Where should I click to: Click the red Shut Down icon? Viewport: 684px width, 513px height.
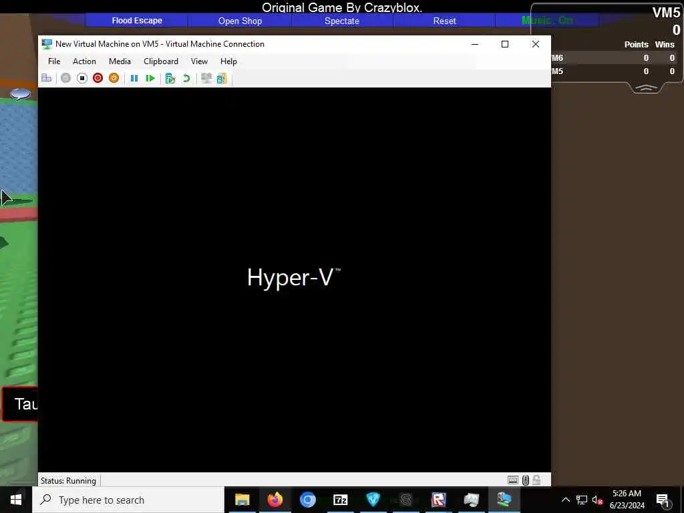click(x=98, y=78)
